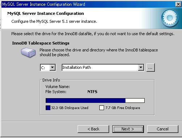Click the white free-space swatch
The image size is (182, 138).
102,108
